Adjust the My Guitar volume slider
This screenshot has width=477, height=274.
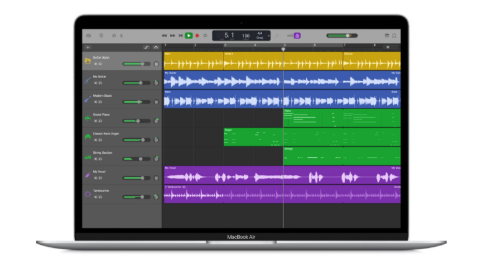[137, 83]
